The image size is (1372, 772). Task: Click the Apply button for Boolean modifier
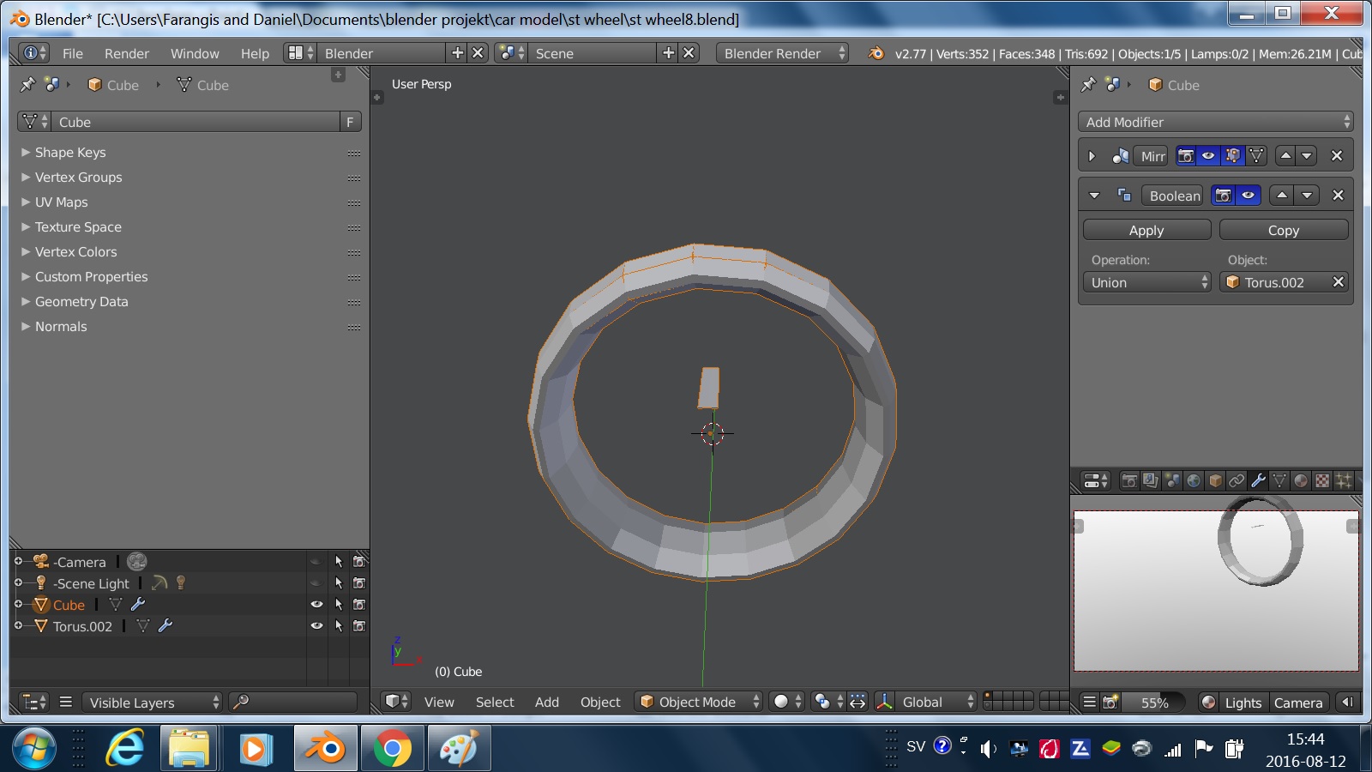click(1146, 230)
